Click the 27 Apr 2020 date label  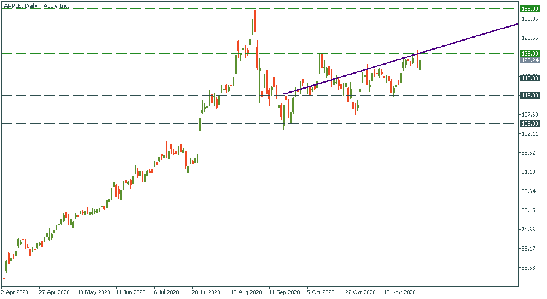tap(54, 292)
